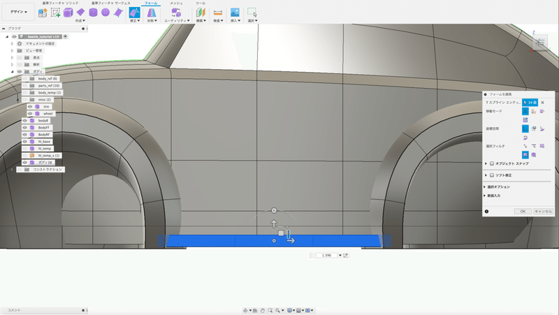This screenshot has width=559, height=315.
Task: Open the dropdown next to 1.396 value
Action: tap(340, 255)
